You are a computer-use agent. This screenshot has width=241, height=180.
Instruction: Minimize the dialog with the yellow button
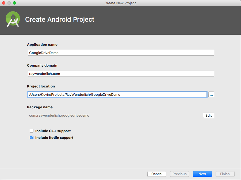coord(9,3)
